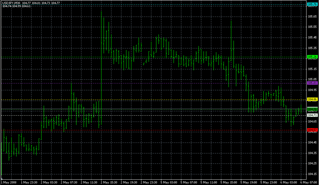
Task: Click the 104.15 price scale value
Action: (312, 174)
